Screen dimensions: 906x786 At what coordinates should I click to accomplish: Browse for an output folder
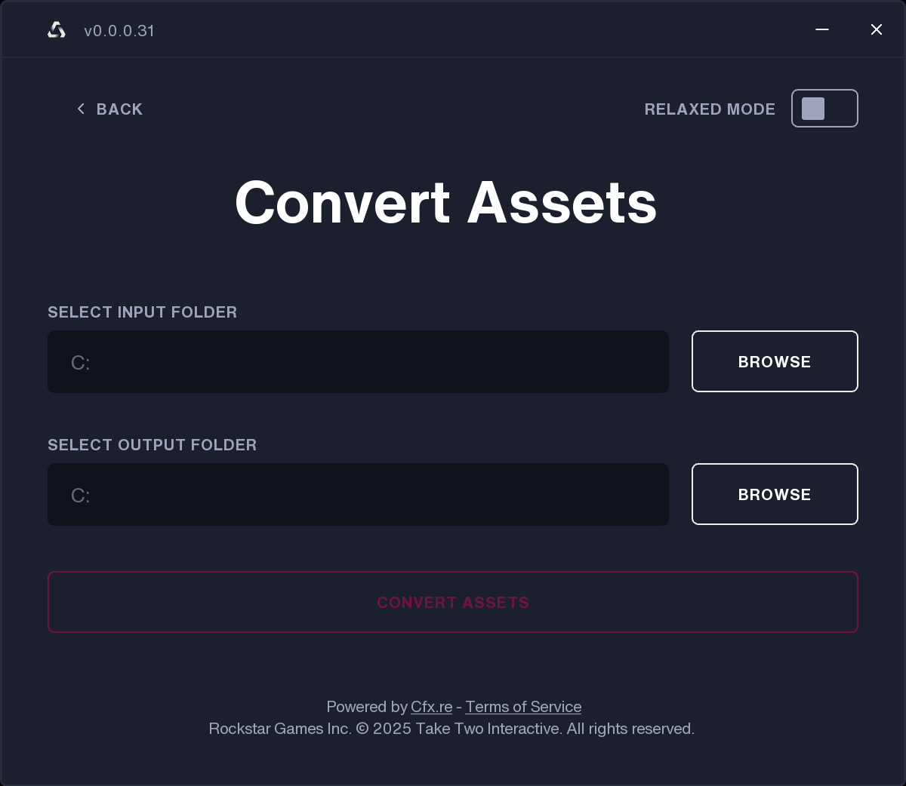[775, 494]
